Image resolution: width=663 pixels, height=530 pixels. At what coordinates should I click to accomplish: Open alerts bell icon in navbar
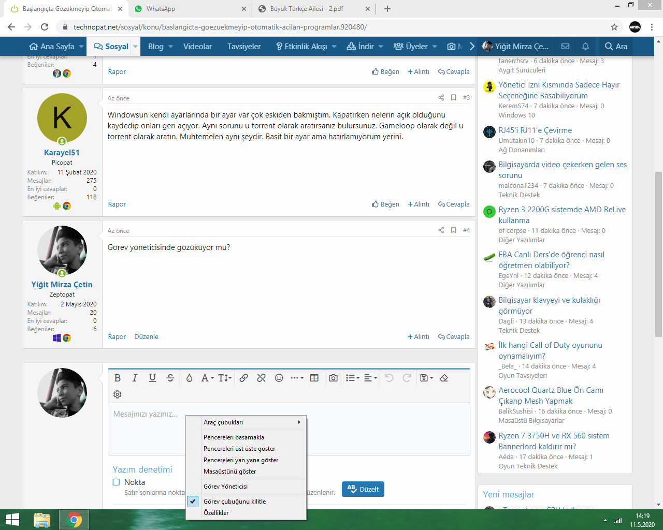pyautogui.click(x=585, y=46)
